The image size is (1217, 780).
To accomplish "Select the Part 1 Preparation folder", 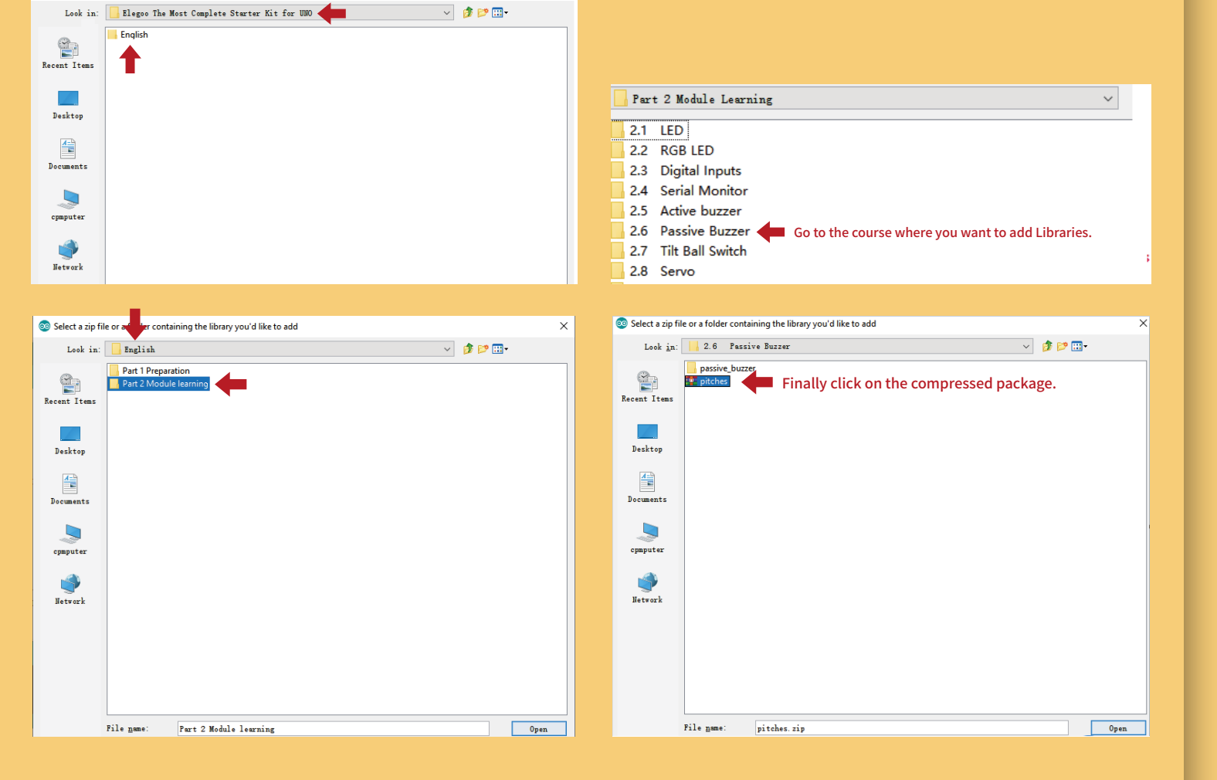I will coord(150,371).
